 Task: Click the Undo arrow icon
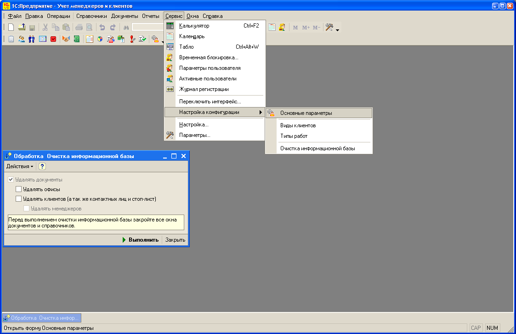(x=102, y=27)
